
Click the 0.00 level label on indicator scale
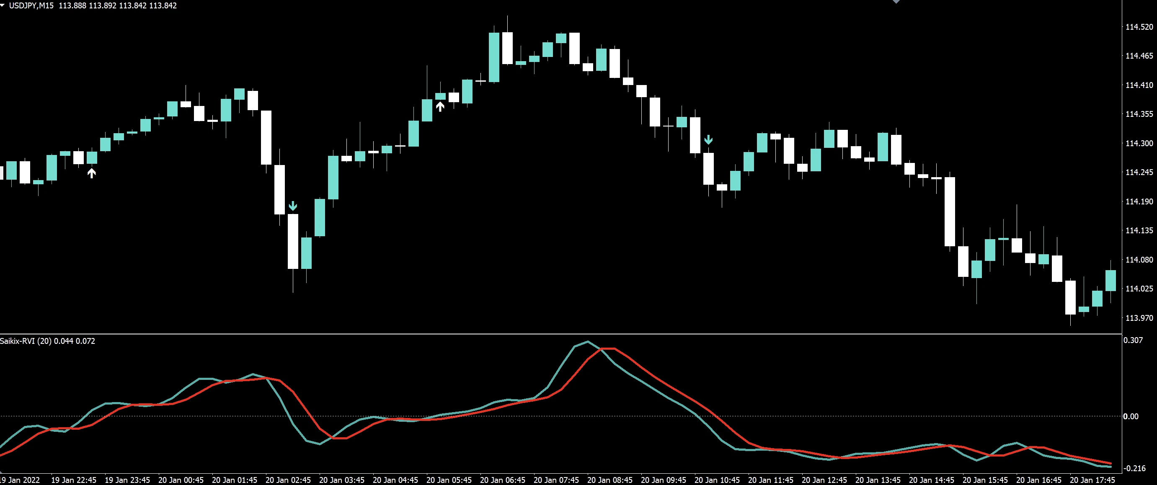coord(1131,417)
